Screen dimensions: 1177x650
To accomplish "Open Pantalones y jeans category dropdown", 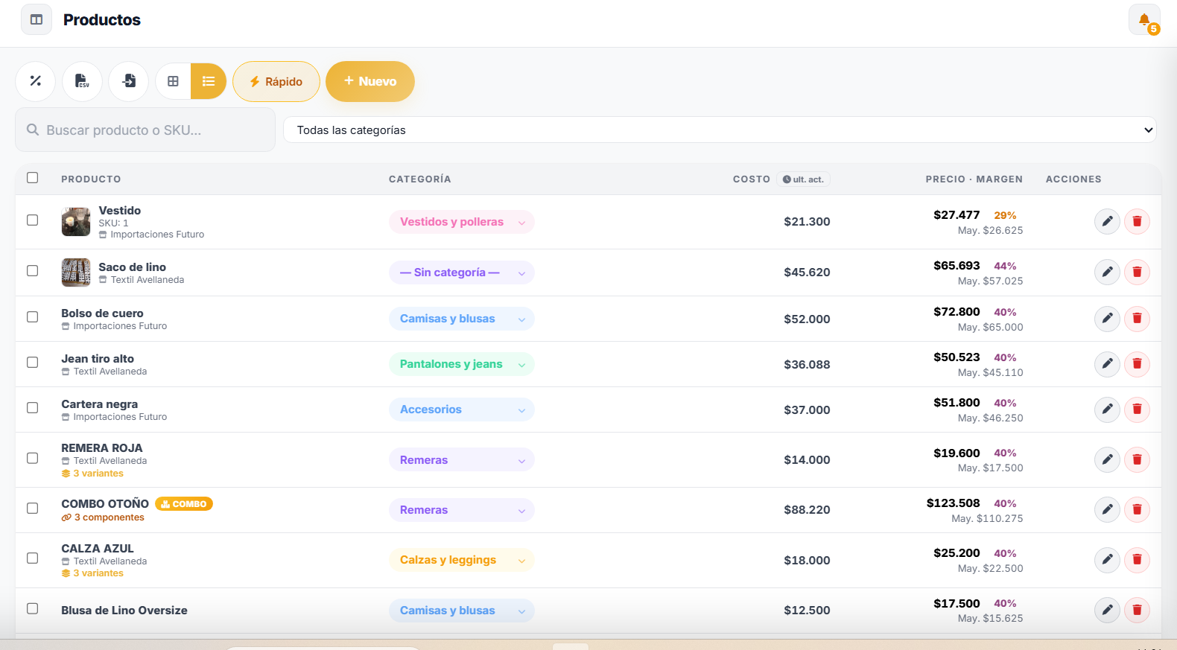I will (x=462, y=364).
